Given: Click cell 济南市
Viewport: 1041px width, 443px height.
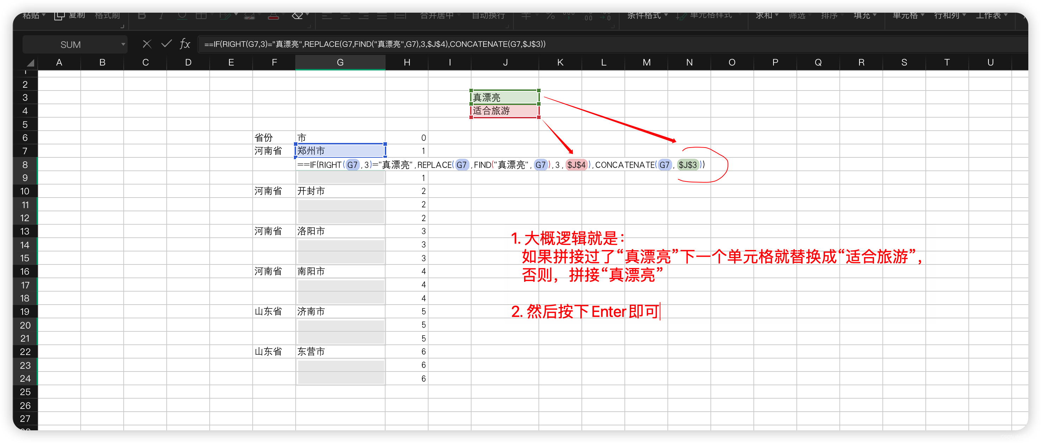Looking at the screenshot, I should click(340, 311).
